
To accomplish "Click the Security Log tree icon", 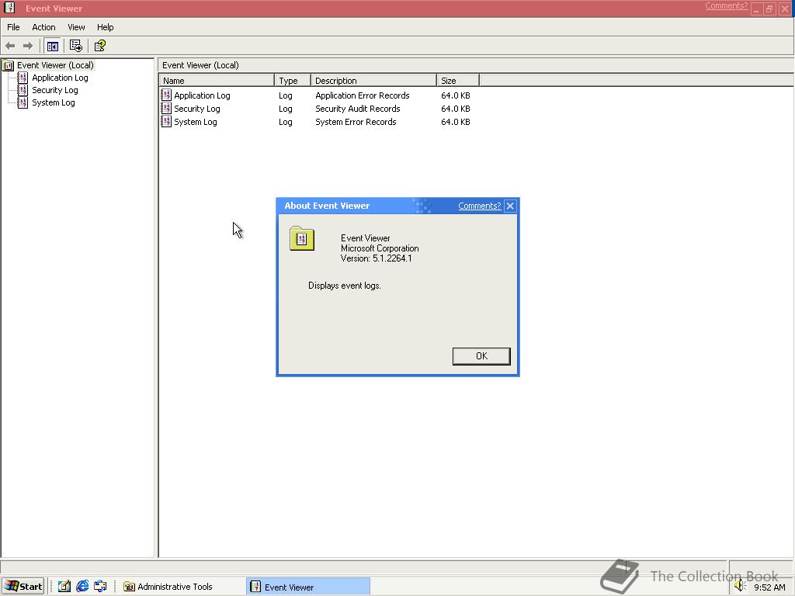I will click(x=23, y=90).
